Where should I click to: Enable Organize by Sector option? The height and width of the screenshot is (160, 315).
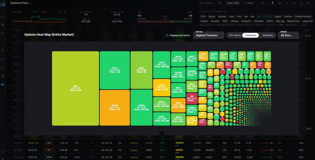[x=167, y=35]
